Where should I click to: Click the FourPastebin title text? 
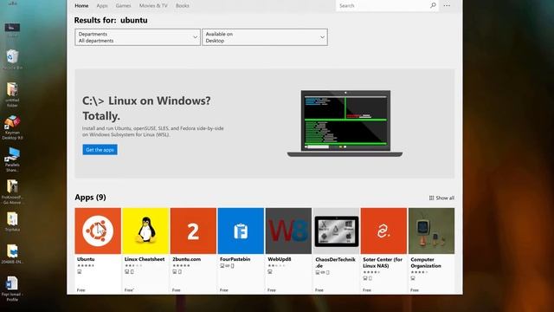[235, 259]
